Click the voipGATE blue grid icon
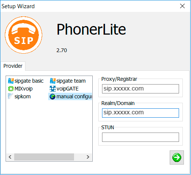Image resolution: width=191 pixels, height=175 pixels. tap(53, 89)
